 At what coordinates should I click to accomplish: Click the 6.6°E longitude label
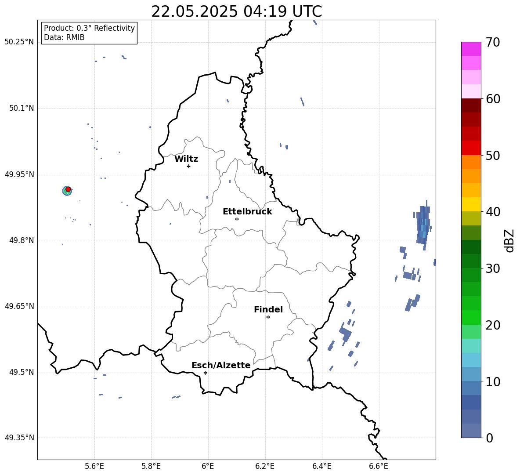coord(379,466)
